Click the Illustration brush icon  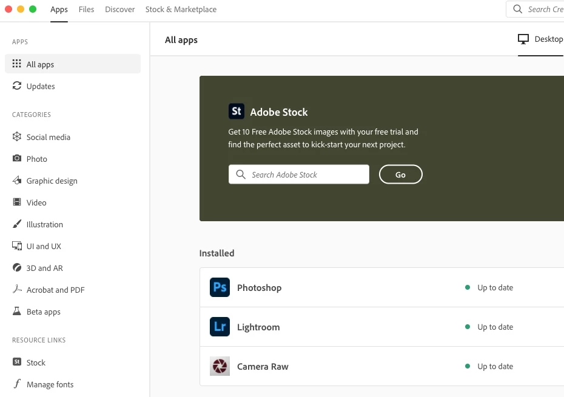pyautogui.click(x=17, y=224)
